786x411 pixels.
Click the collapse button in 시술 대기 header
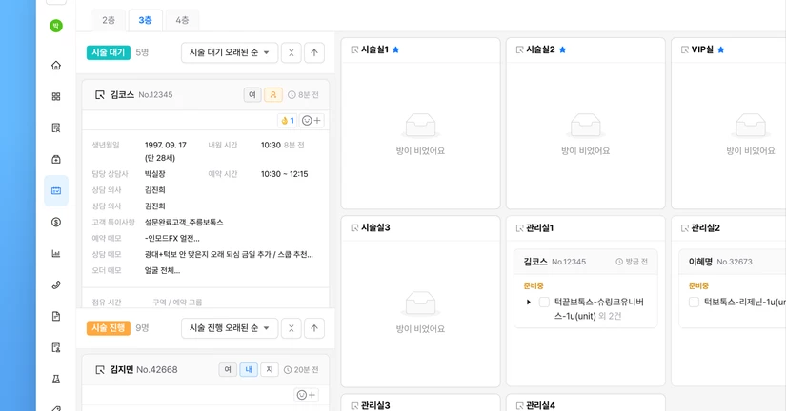(x=292, y=53)
